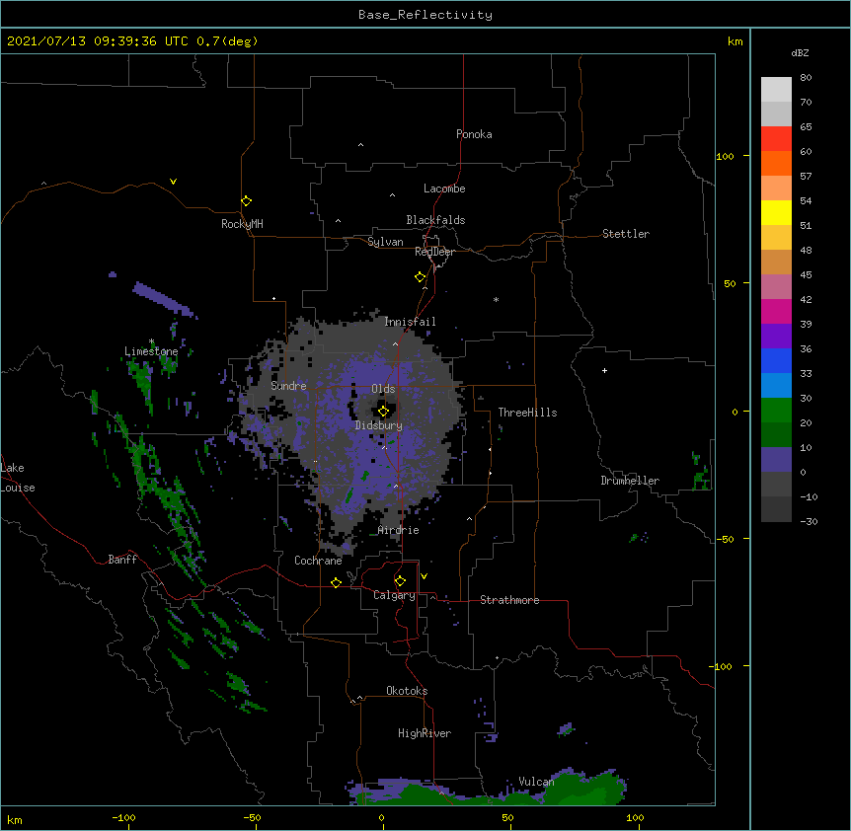Select the Calgary label
Screen dimensions: 851x831
394,595
